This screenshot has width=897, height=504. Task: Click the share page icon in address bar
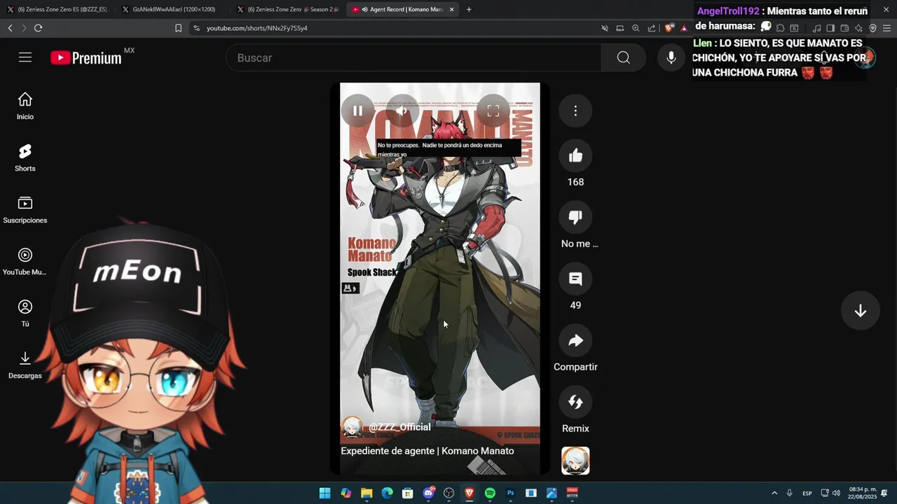click(x=652, y=28)
